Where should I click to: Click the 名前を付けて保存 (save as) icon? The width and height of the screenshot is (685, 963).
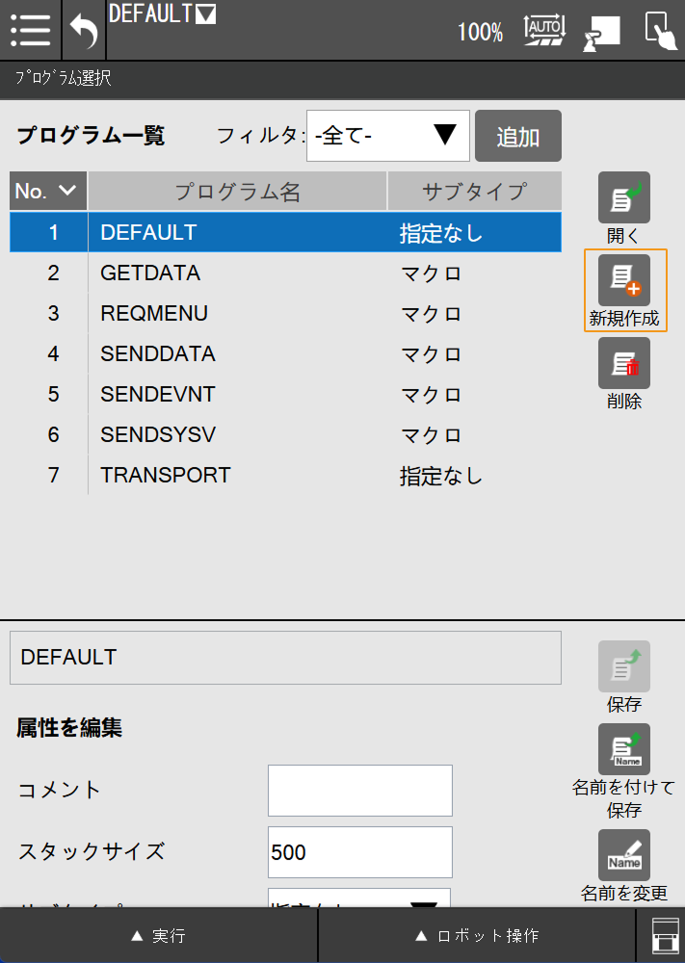tap(624, 749)
